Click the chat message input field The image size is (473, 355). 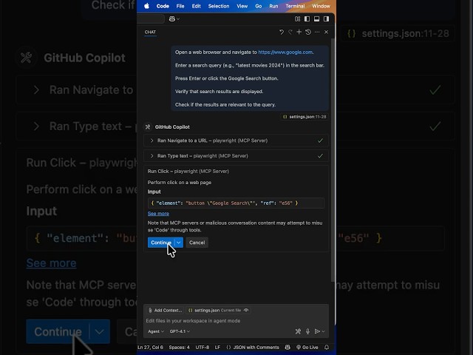(x=236, y=320)
